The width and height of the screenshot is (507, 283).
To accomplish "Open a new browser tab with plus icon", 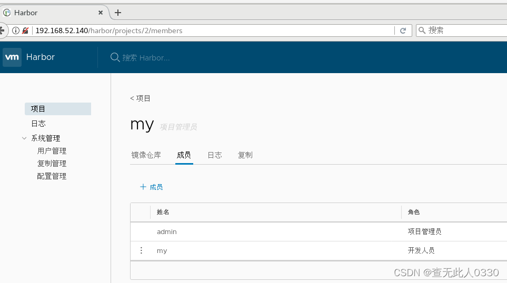I will (118, 13).
